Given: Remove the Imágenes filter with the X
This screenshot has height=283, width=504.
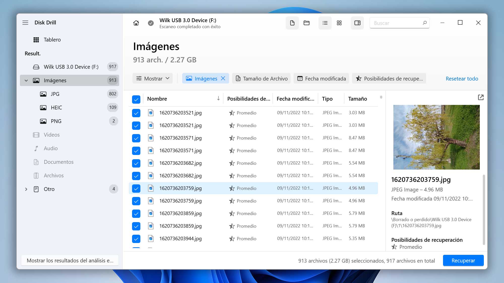Looking at the screenshot, I should pyautogui.click(x=223, y=78).
